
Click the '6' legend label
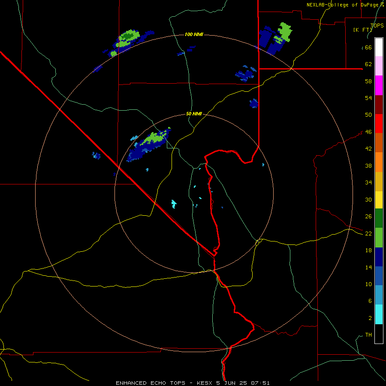(370, 301)
